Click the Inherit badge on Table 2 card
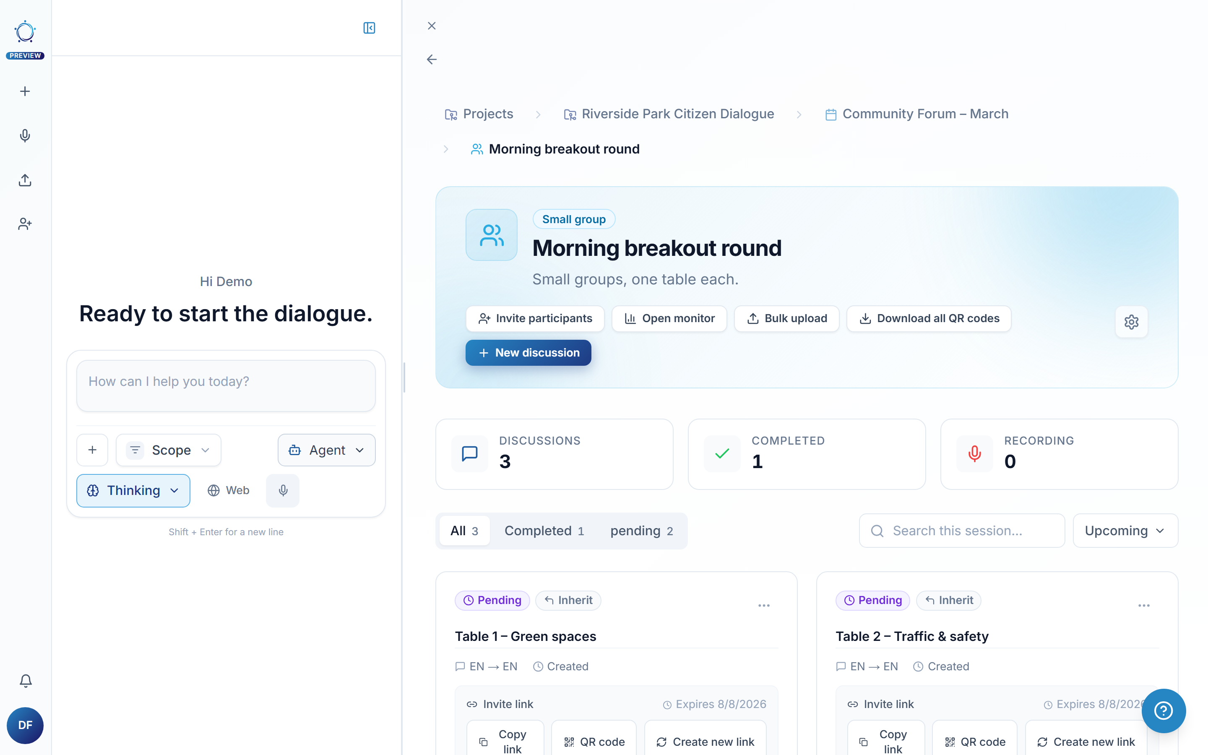 pyautogui.click(x=948, y=600)
